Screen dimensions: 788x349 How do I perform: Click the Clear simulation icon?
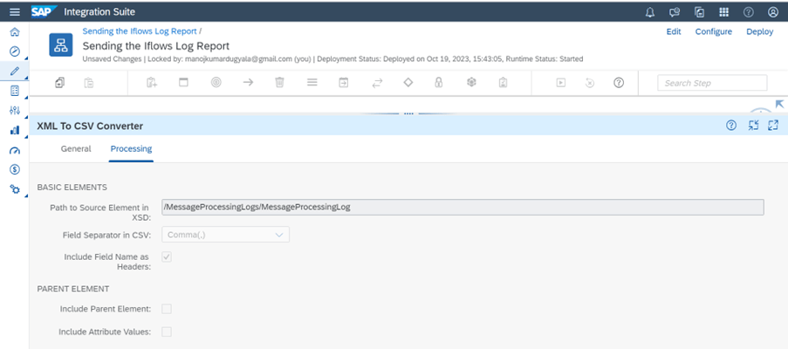[x=590, y=83]
